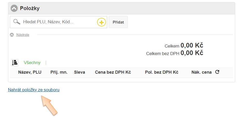Click the Položky panel header title

click(x=30, y=8)
